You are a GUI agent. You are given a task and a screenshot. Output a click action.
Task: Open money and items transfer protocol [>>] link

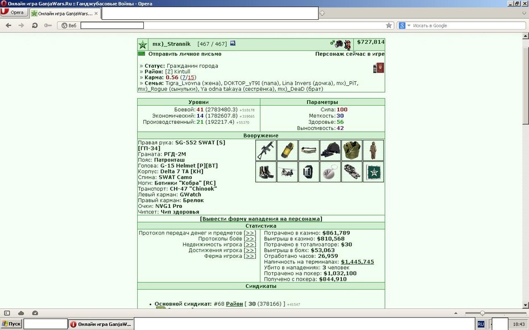[x=250, y=233]
